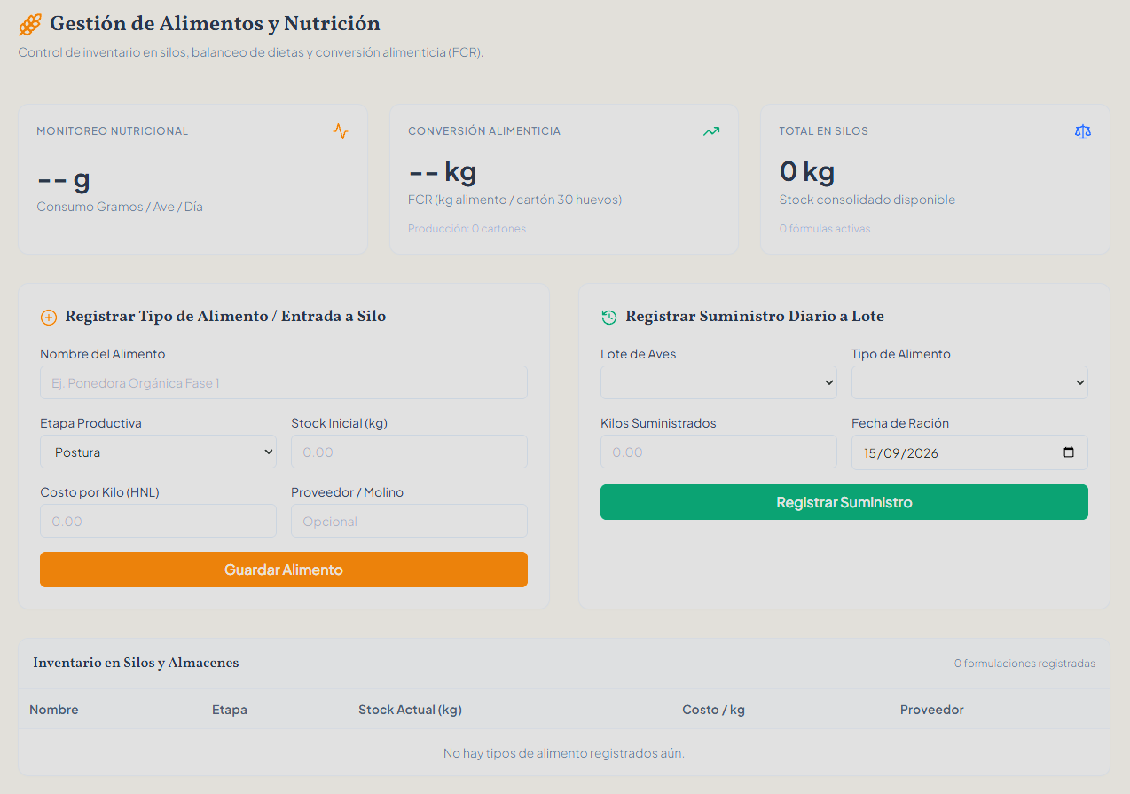Click the Stock Inicial (kg) input field

409,452
